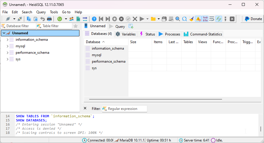Click the new query tab icon
This screenshot has width=264, height=143.
point(131,26)
